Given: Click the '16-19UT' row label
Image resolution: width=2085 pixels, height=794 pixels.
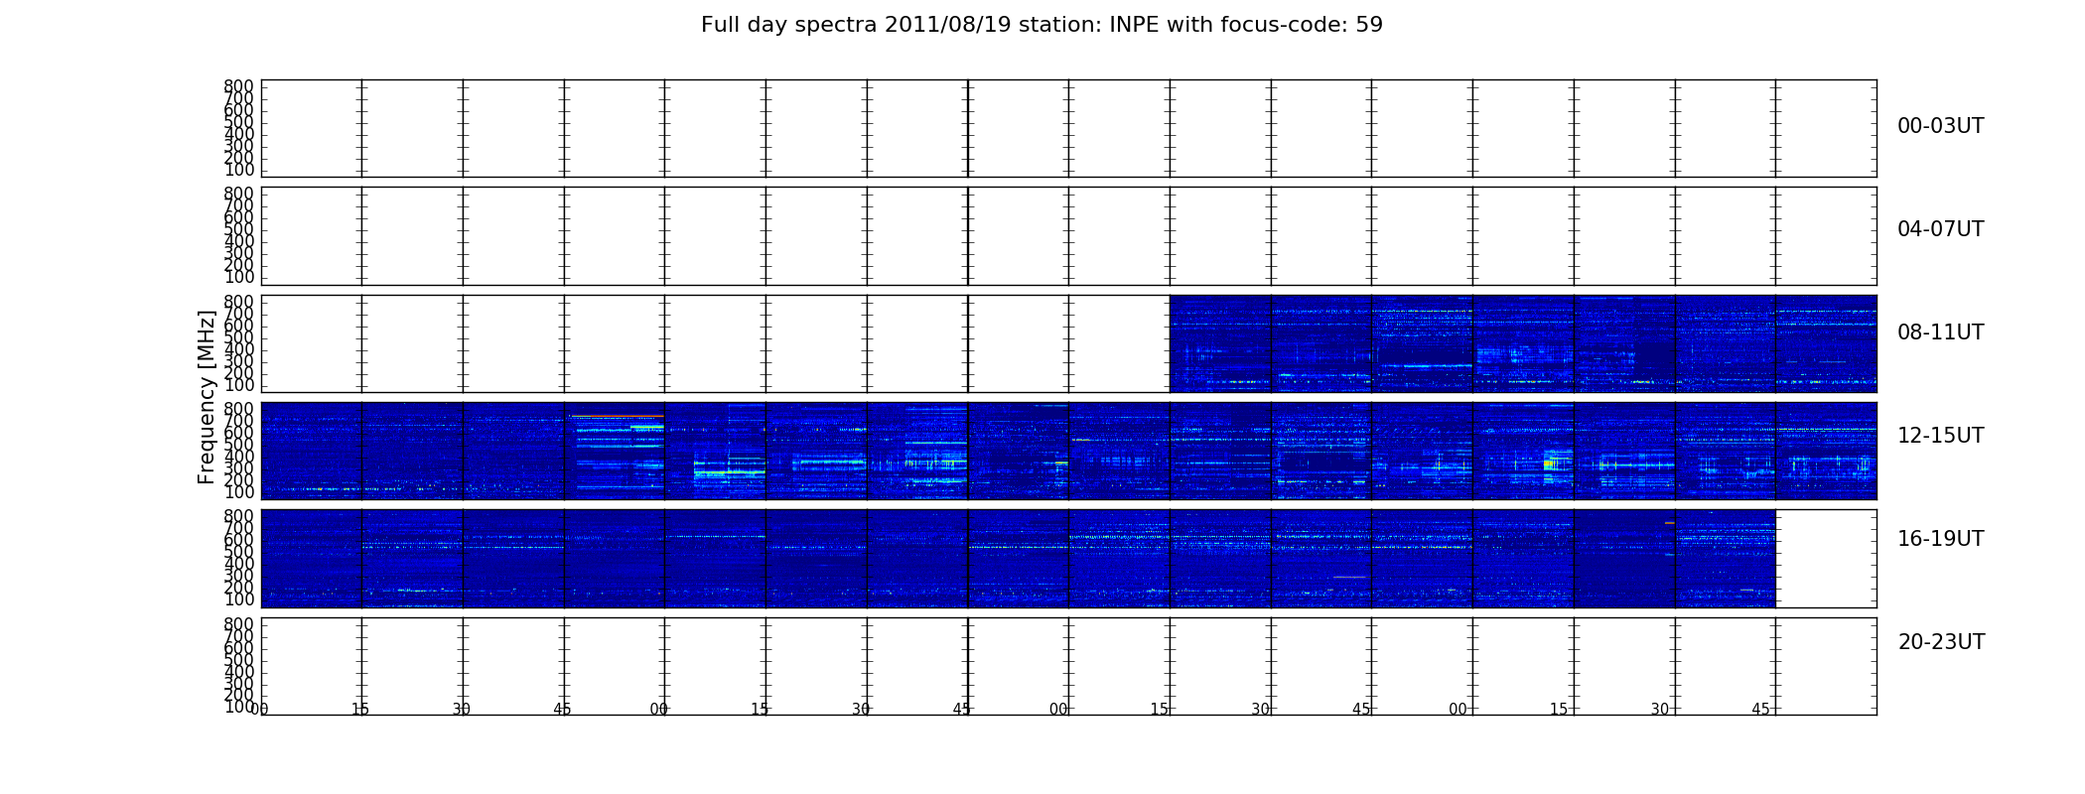Looking at the screenshot, I should (1940, 539).
